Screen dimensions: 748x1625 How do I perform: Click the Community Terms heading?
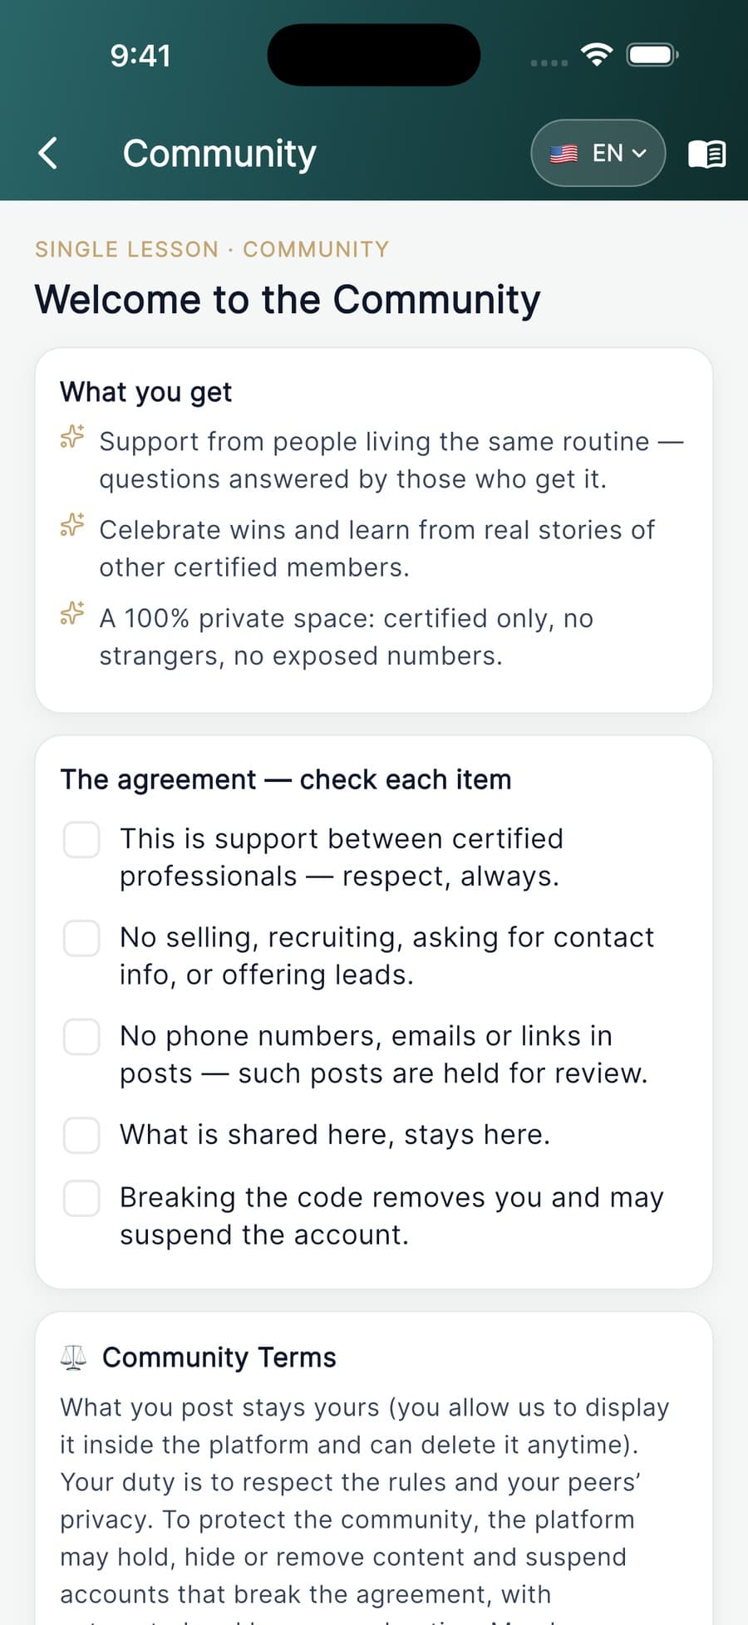click(x=219, y=1357)
